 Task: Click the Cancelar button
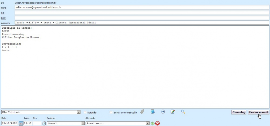coord(238,112)
